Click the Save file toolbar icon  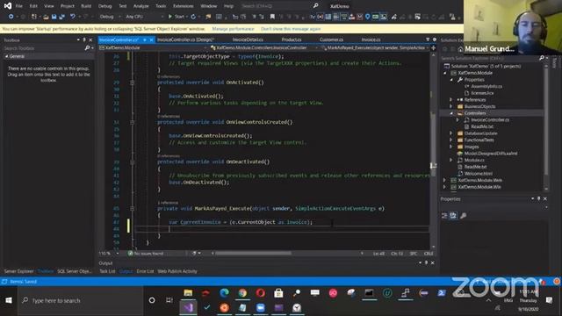(x=54, y=17)
